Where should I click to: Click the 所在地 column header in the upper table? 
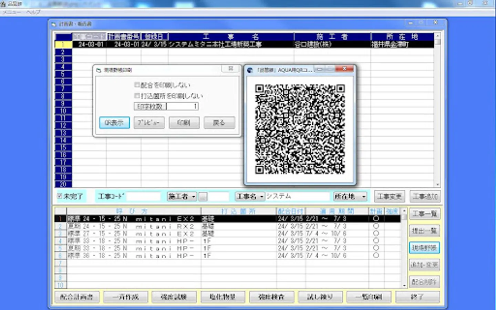402,37
